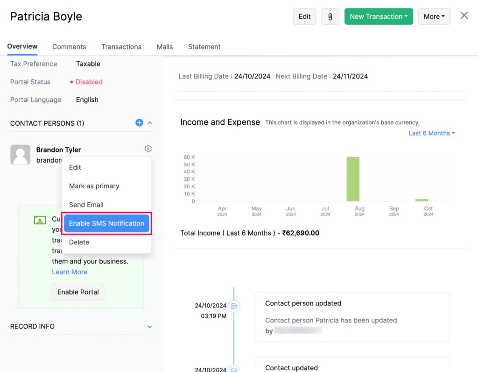Open the More options dropdown
Image resolution: width=478 pixels, height=372 pixels.
[x=434, y=16]
